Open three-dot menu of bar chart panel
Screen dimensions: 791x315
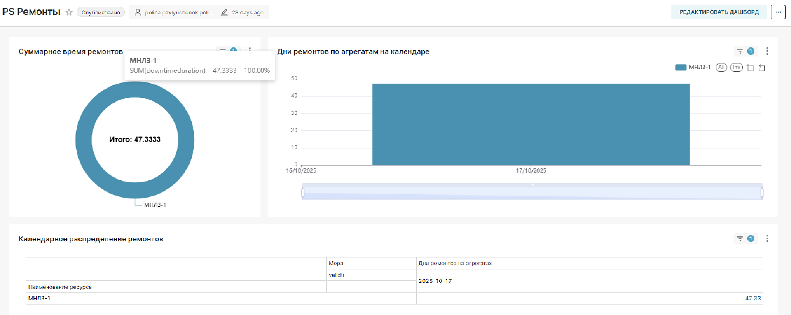[x=767, y=51]
